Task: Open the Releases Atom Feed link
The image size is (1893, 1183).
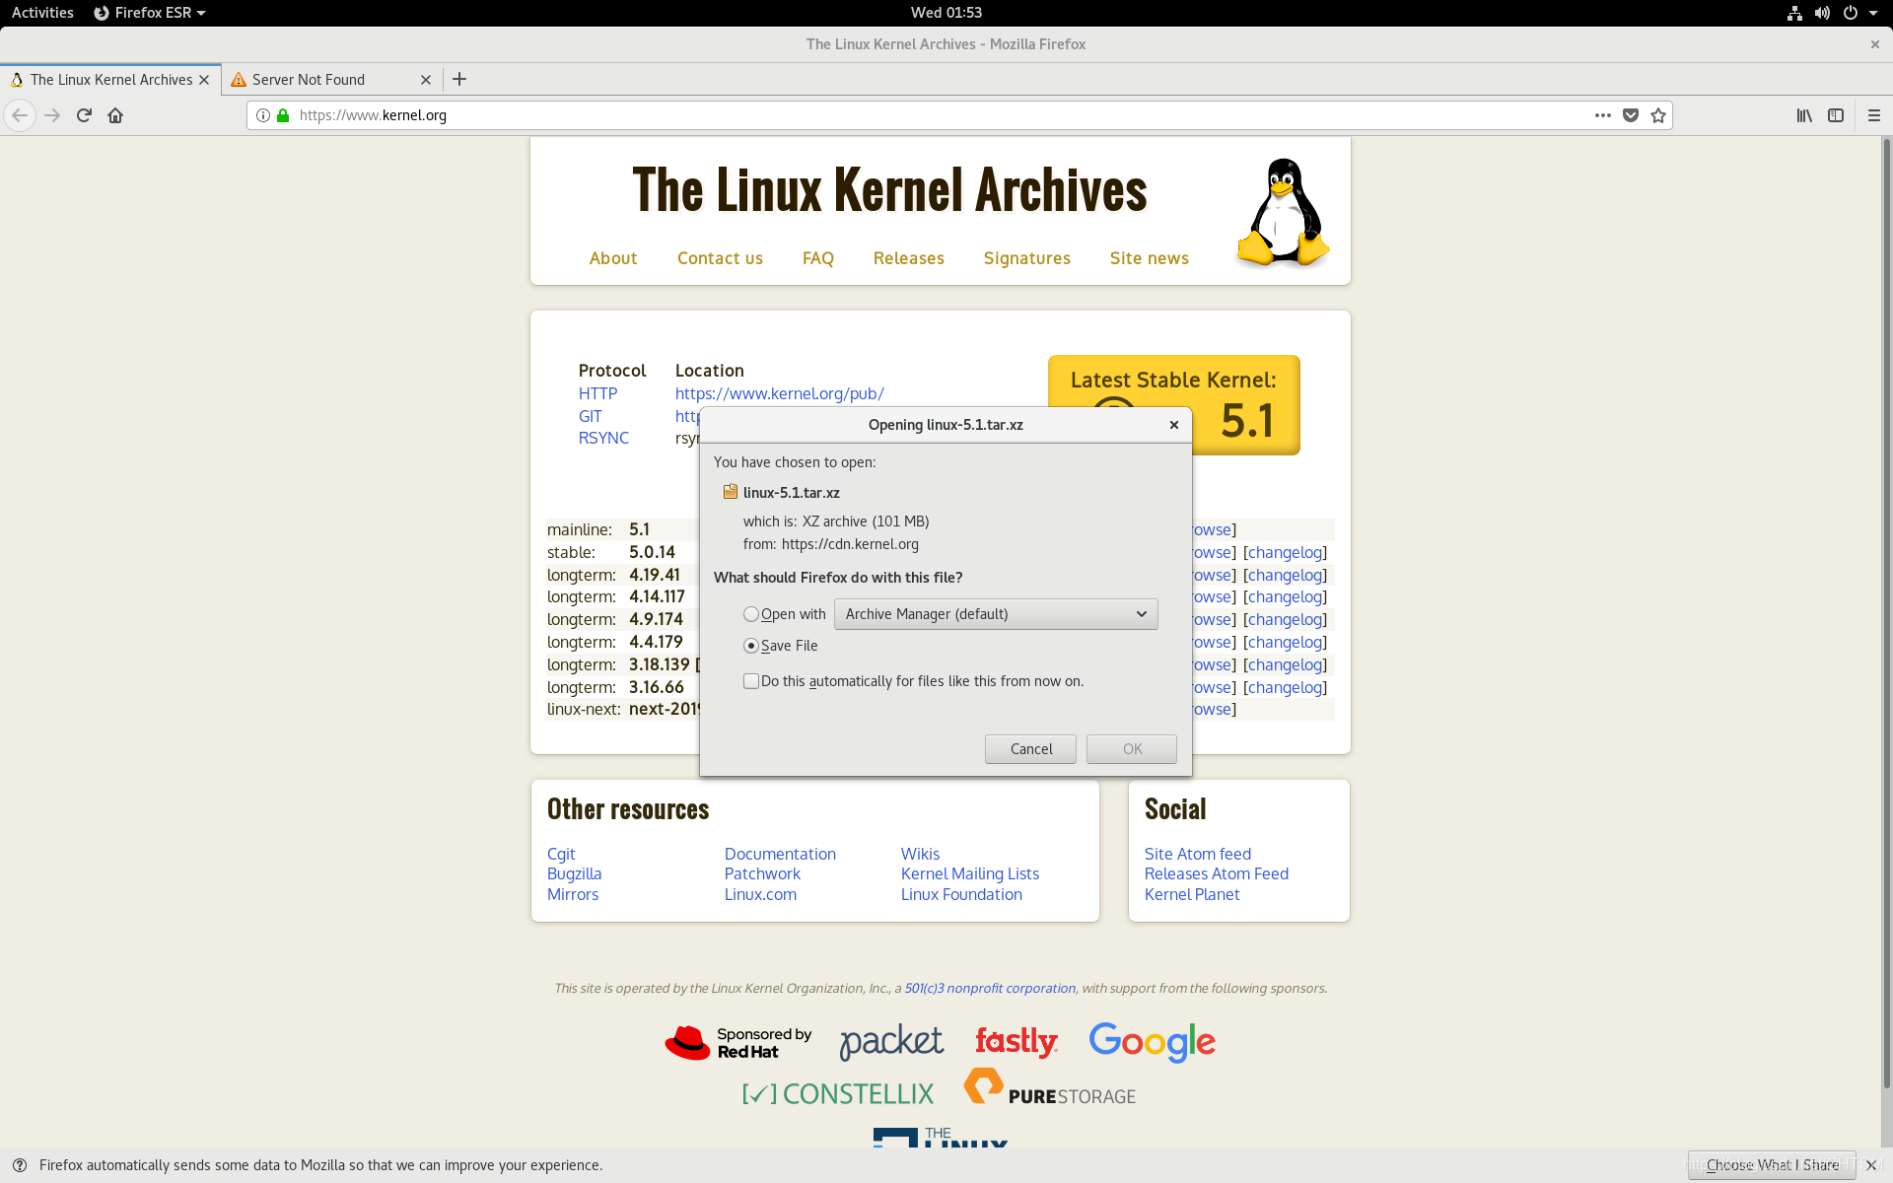Action: tap(1217, 873)
